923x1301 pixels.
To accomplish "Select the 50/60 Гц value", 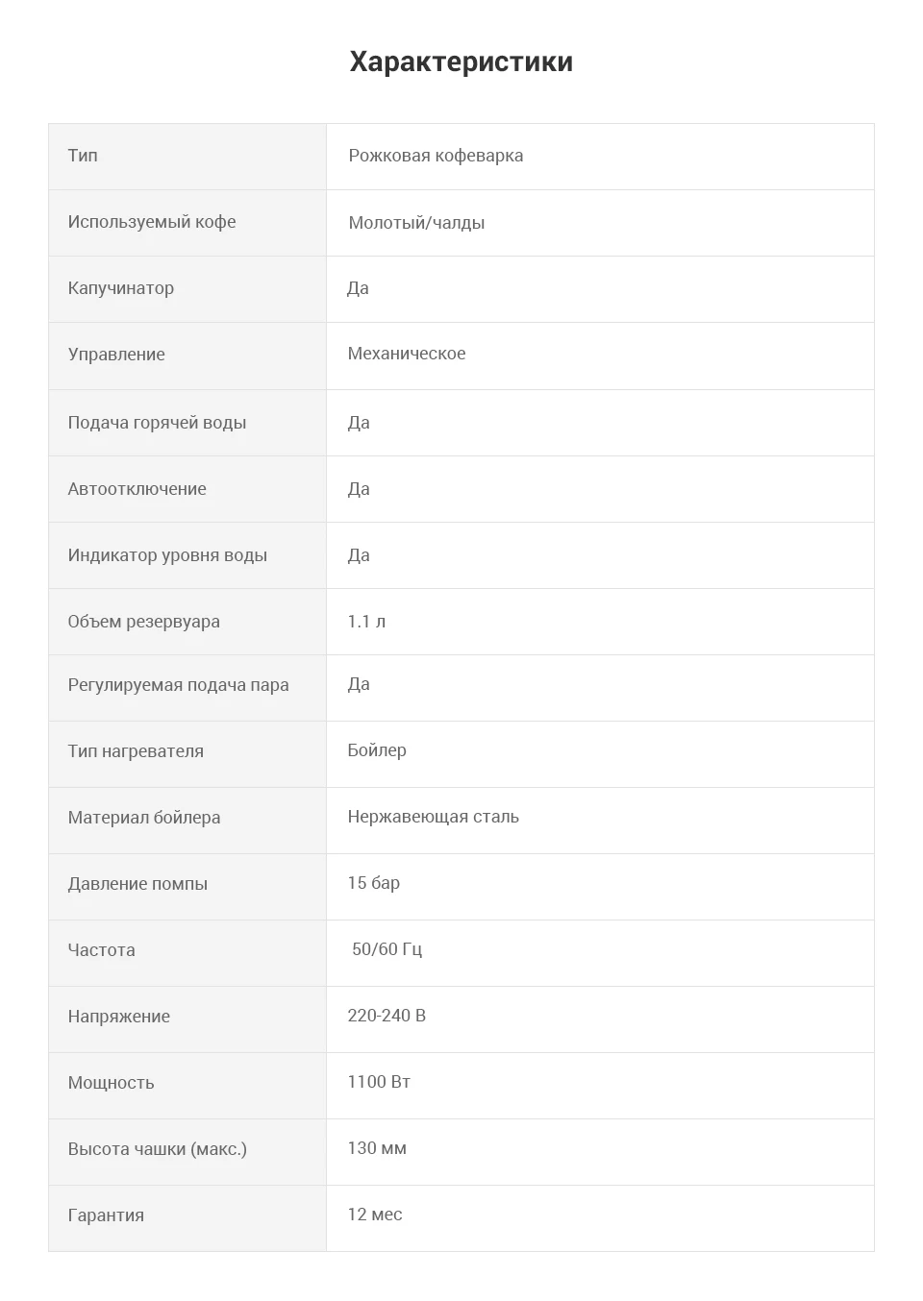I will (x=387, y=949).
